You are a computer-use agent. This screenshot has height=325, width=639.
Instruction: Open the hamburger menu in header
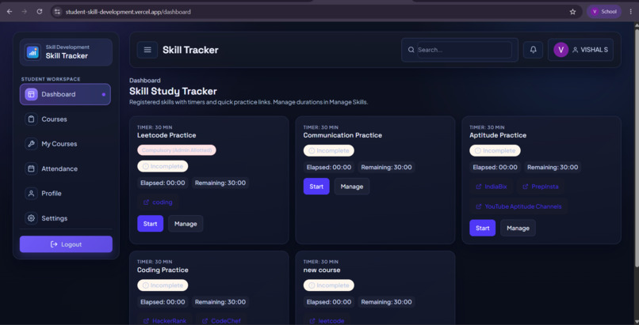(x=147, y=50)
